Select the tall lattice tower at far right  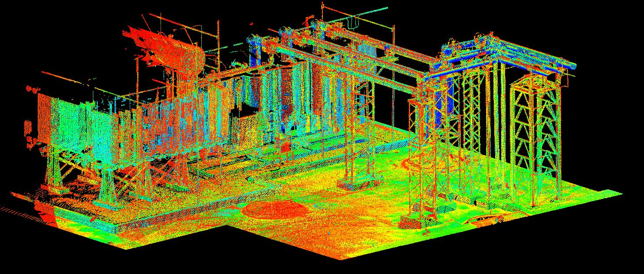pyautogui.click(x=535, y=130)
